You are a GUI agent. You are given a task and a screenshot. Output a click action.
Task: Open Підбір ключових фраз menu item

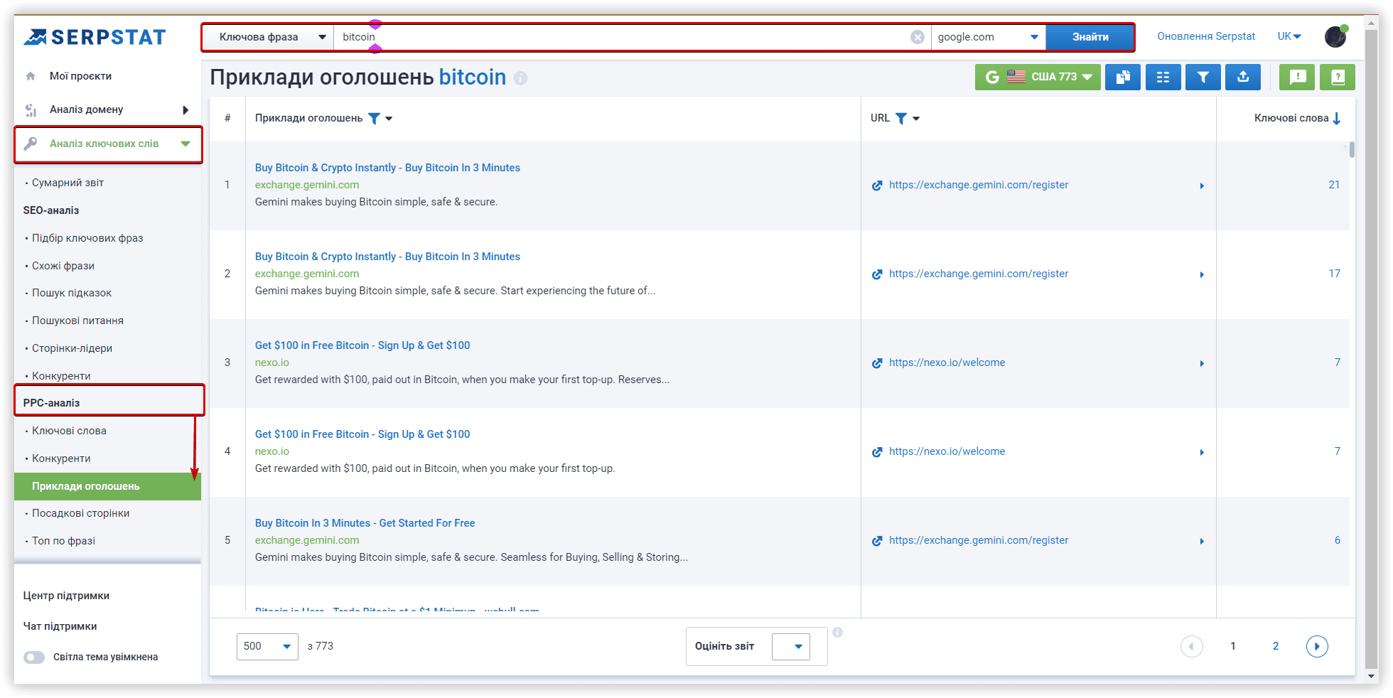pos(87,238)
